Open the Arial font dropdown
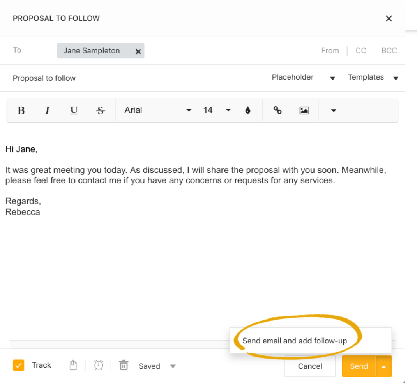The height and width of the screenshot is (389, 417). [x=158, y=110]
